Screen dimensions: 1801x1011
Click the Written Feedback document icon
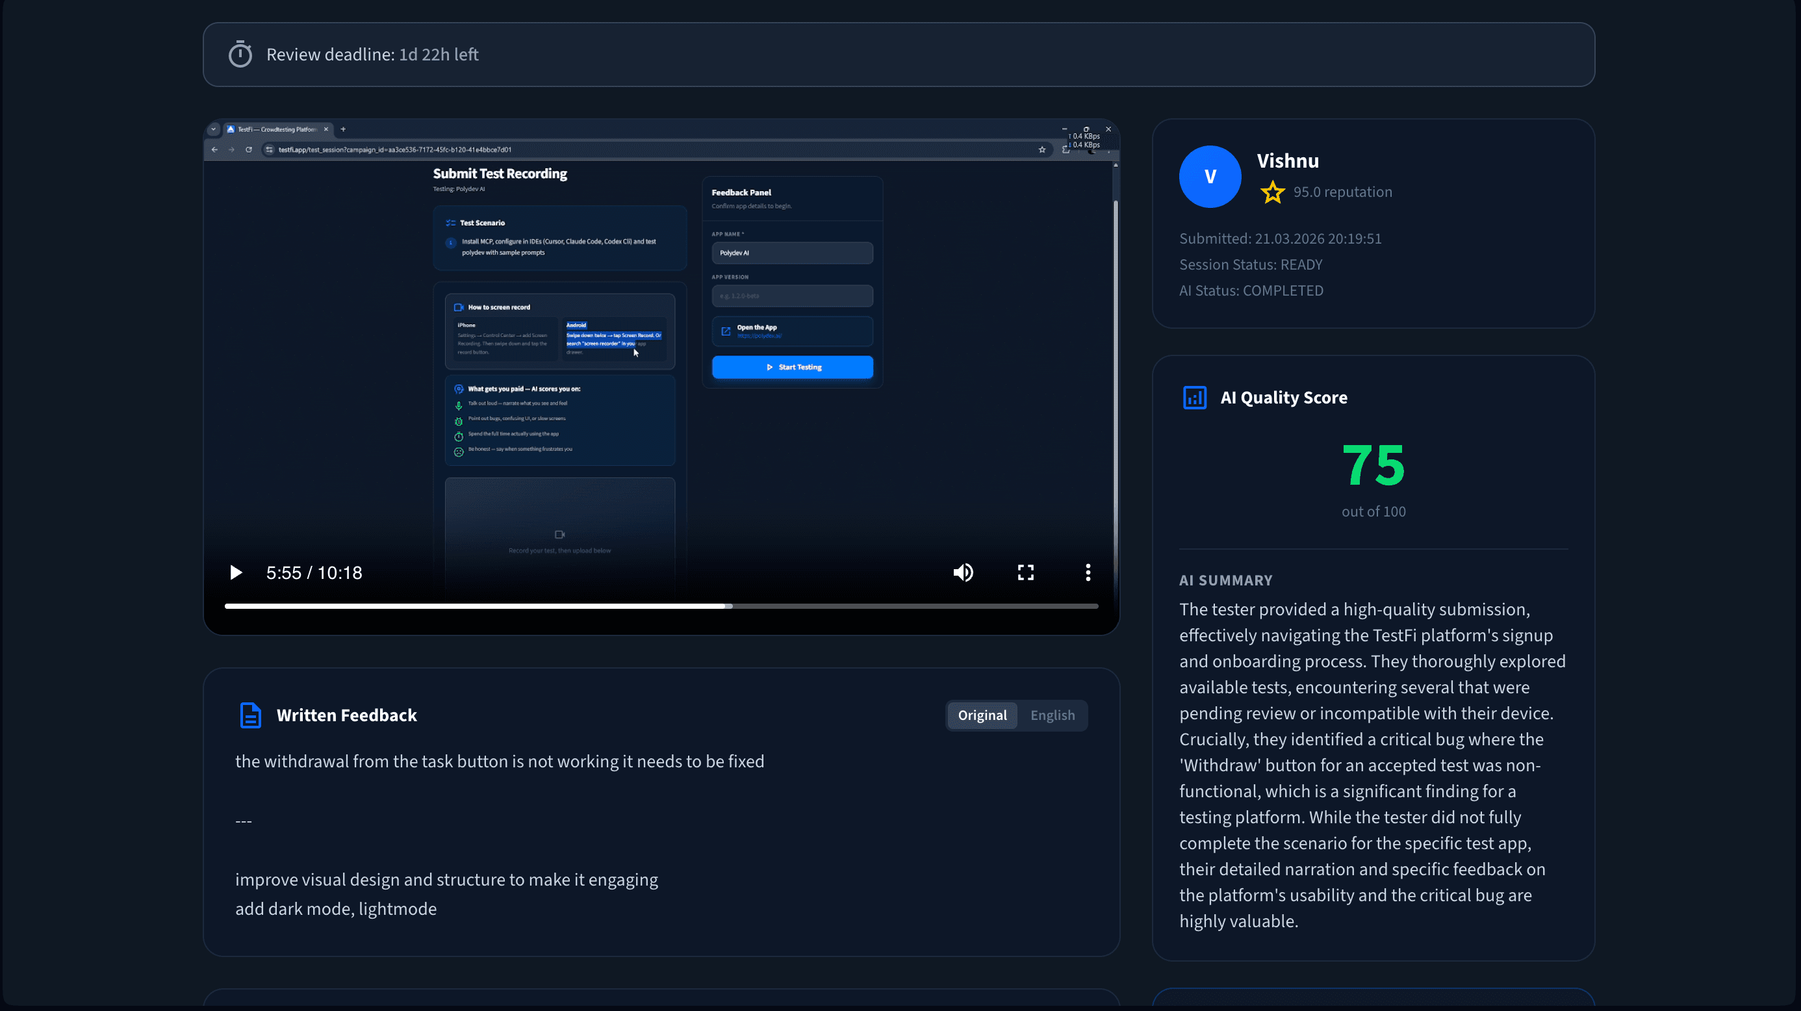click(x=250, y=715)
